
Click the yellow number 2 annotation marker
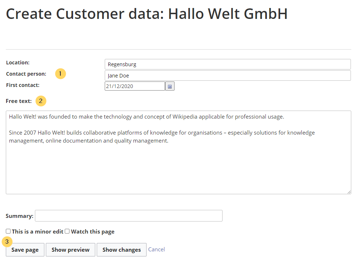(x=41, y=101)
